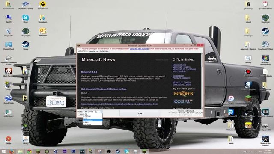Viewport: 274px width, 154px height.
Task: Open the Steam shortcut on left desktop
Action: [26, 45]
